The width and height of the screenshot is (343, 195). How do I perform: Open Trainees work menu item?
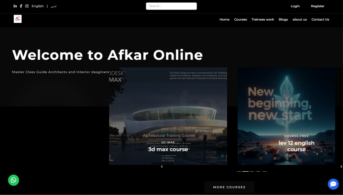[263, 20]
